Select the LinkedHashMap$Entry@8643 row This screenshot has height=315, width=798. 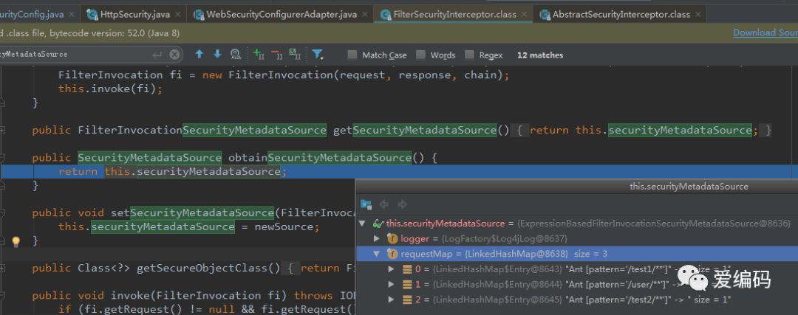pyautogui.click(x=576, y=269)
